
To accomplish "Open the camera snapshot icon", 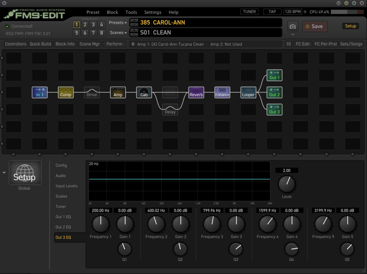I will pos(292,27).
